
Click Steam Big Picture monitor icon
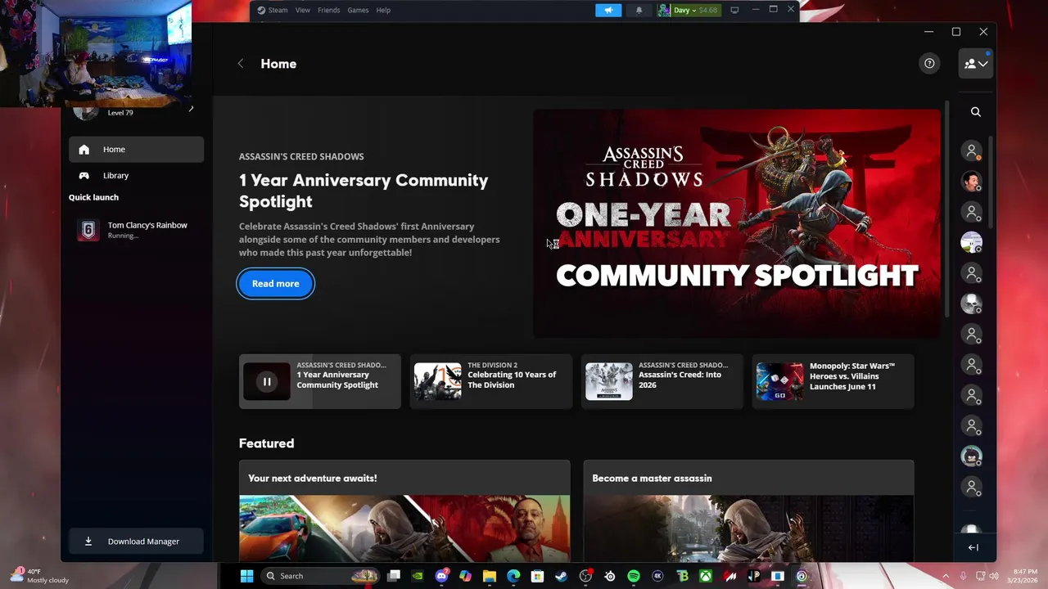coord(734,10)
